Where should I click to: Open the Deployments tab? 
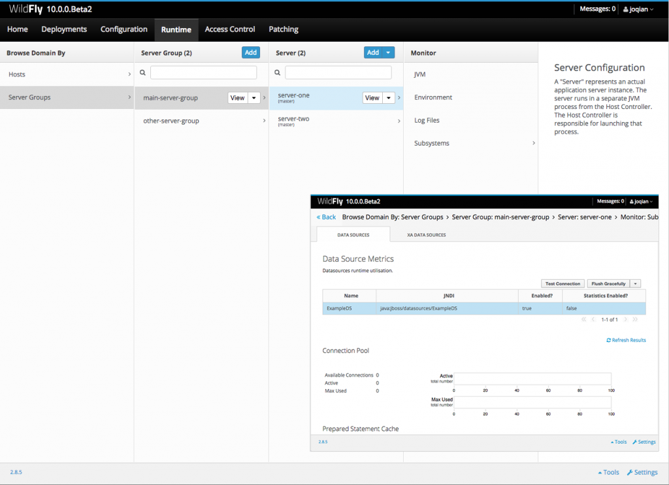tap(64, 29)
